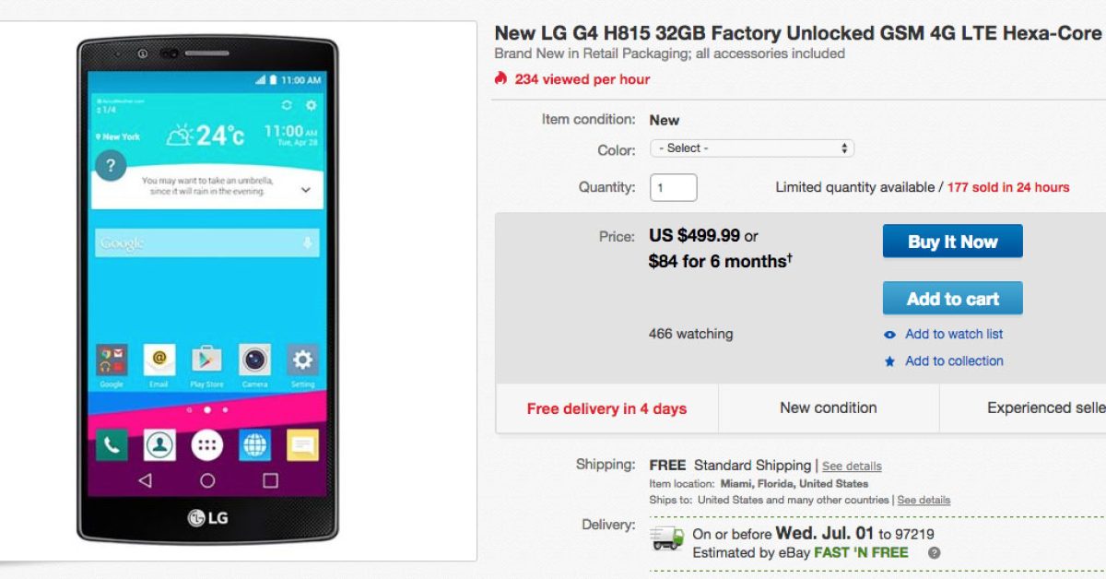Viewport: 1106px width, 579px height.
Task: Click the delivery truck icon
Action: pyautogui.click(x=666, y=537)
